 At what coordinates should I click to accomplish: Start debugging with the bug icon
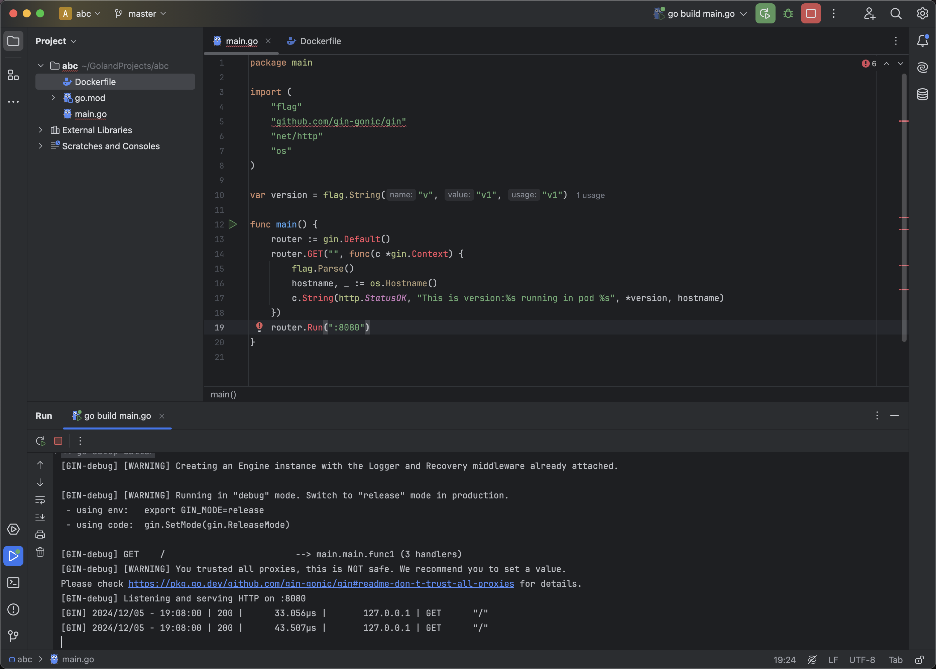[788, 14]
